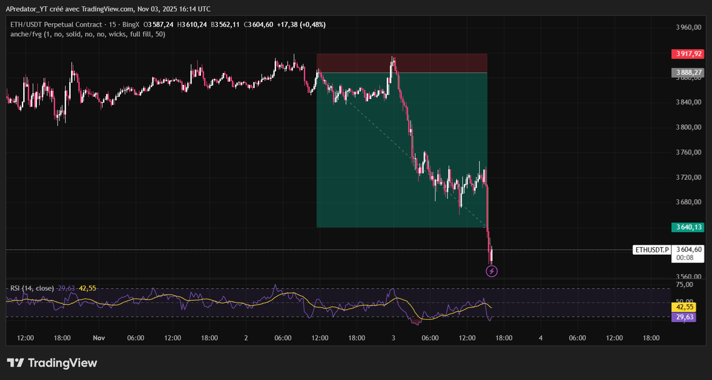Click the 75,00 RSI scale label

point(685,285)
